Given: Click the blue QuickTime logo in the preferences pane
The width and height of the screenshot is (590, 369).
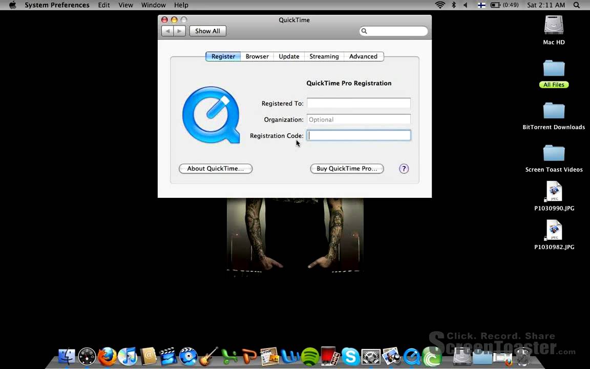Looking at the screenshot, I should [x=211, y=115].
